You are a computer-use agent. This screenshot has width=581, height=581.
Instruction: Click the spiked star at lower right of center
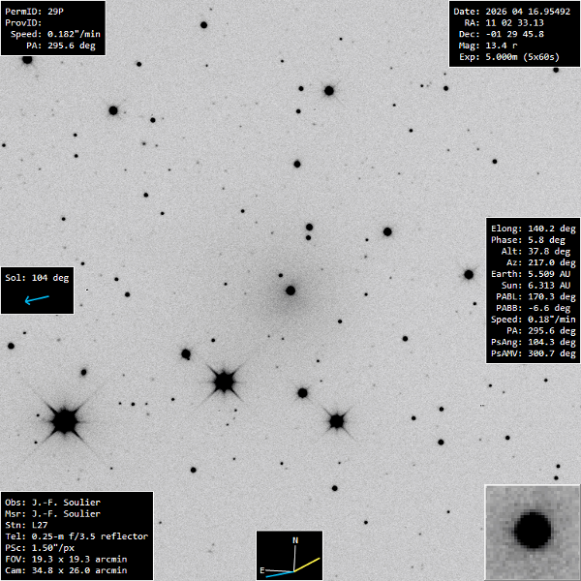pyautogui.click(x=337, y=421)
